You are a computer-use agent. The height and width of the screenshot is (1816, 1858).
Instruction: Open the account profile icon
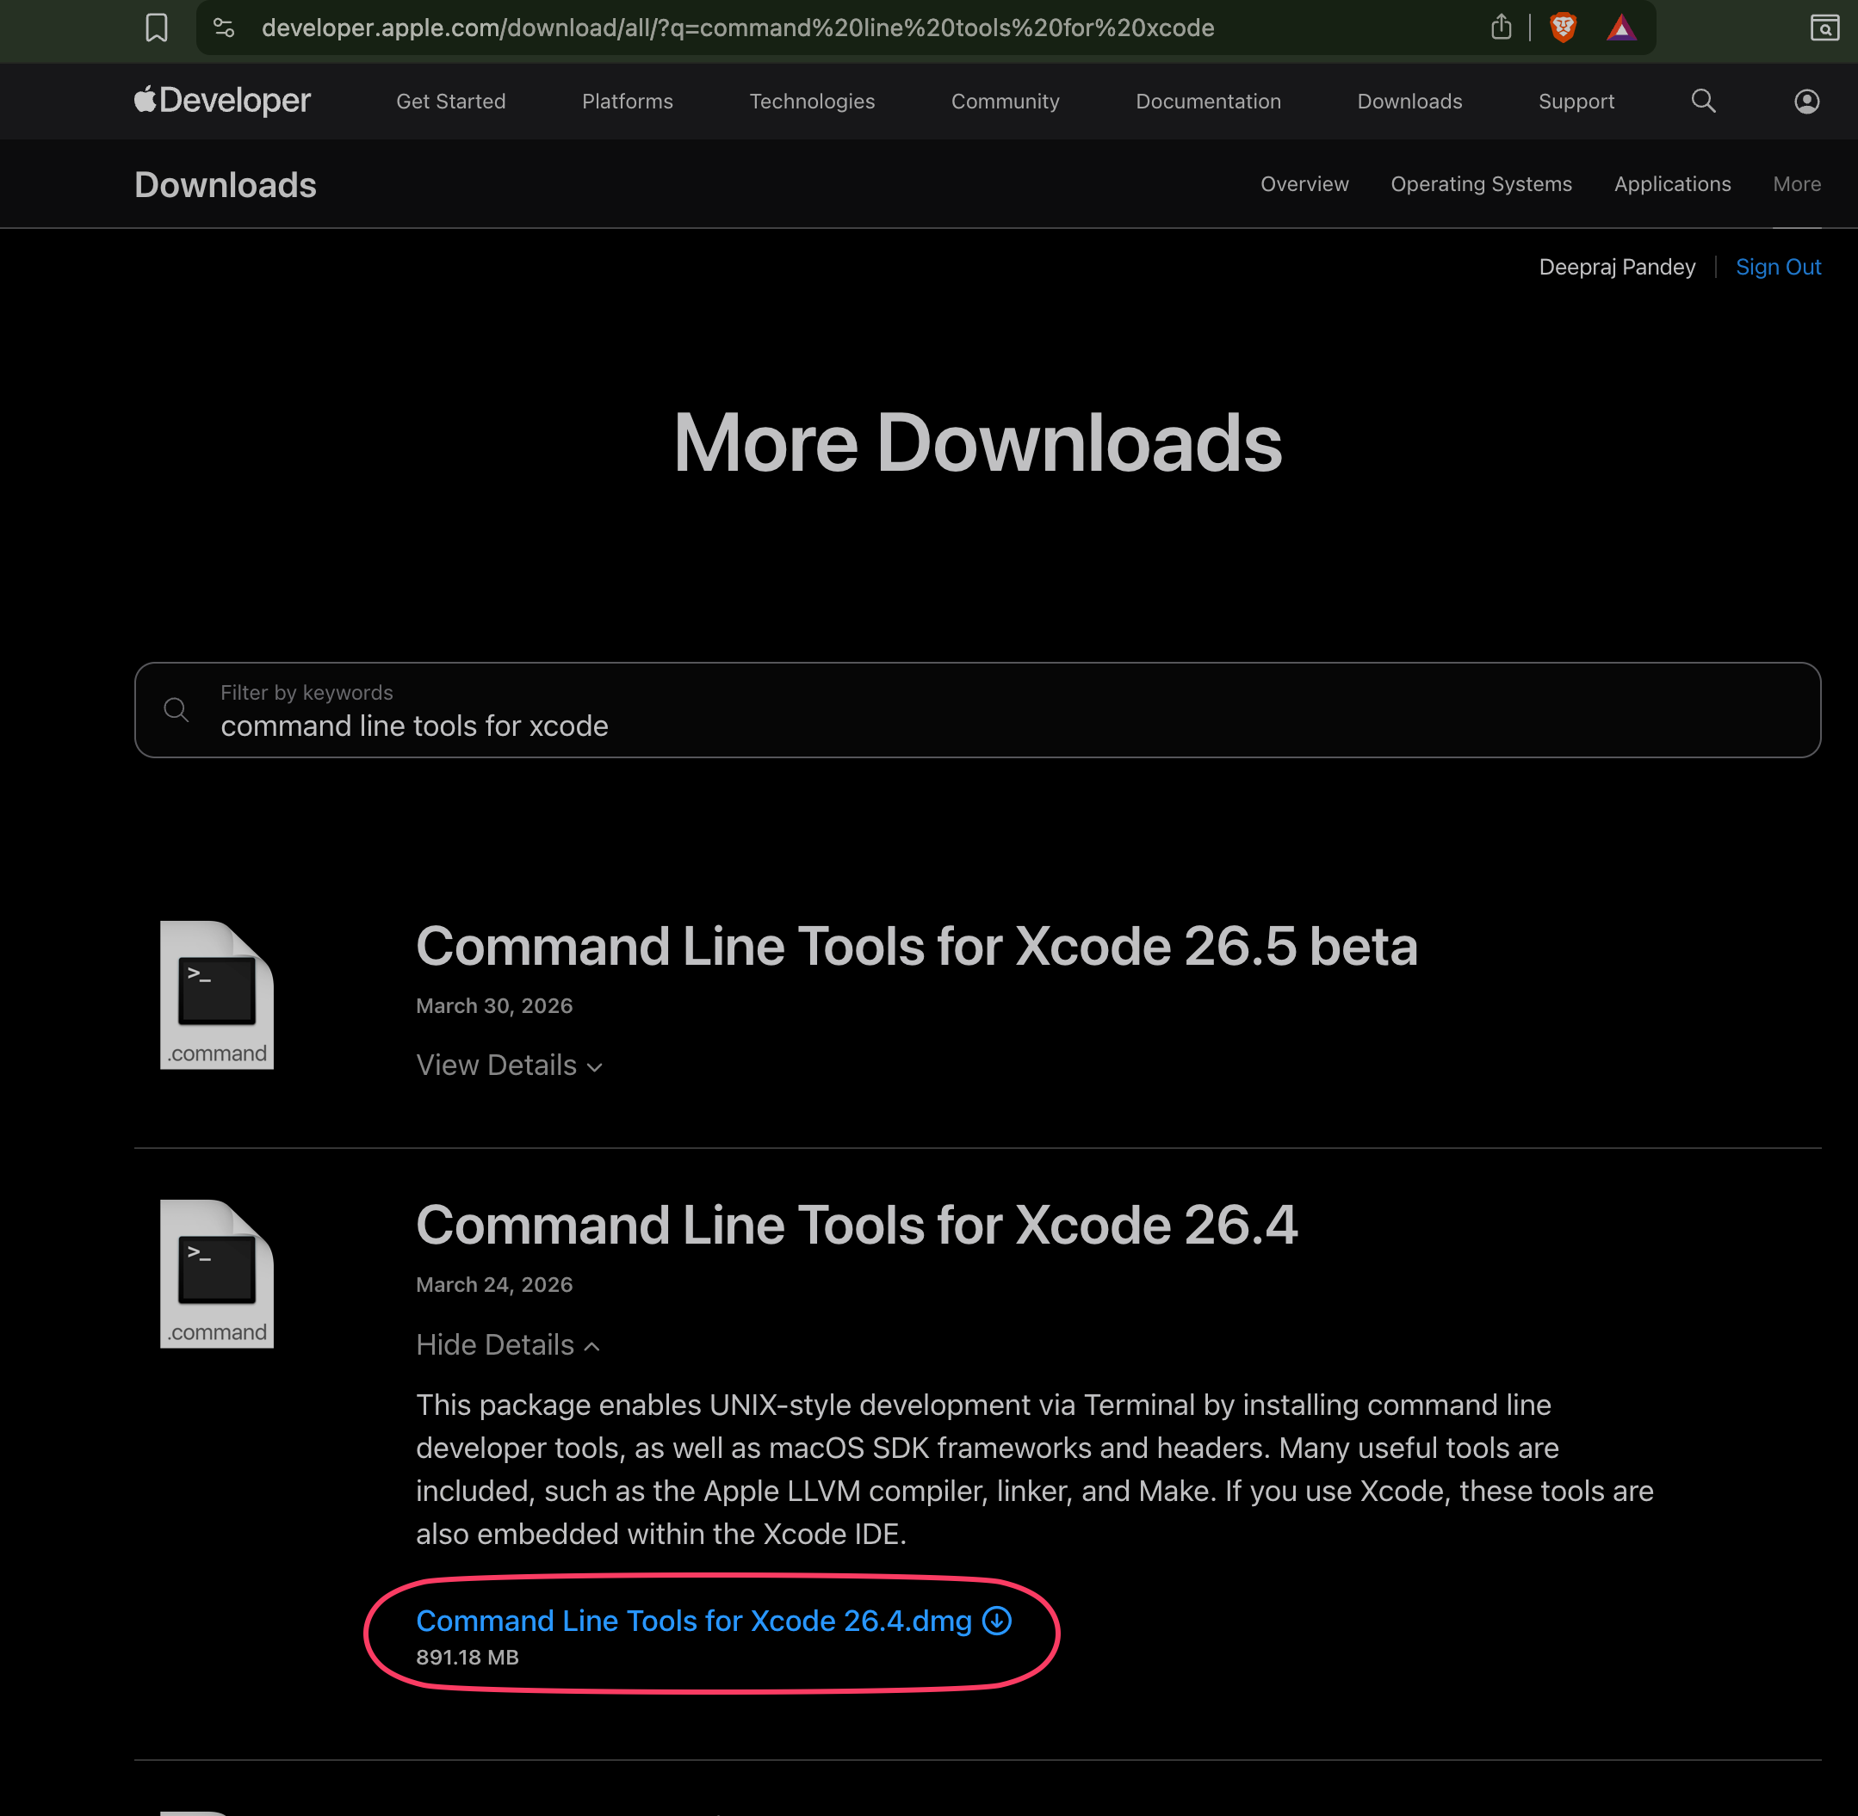[1806, 101]
